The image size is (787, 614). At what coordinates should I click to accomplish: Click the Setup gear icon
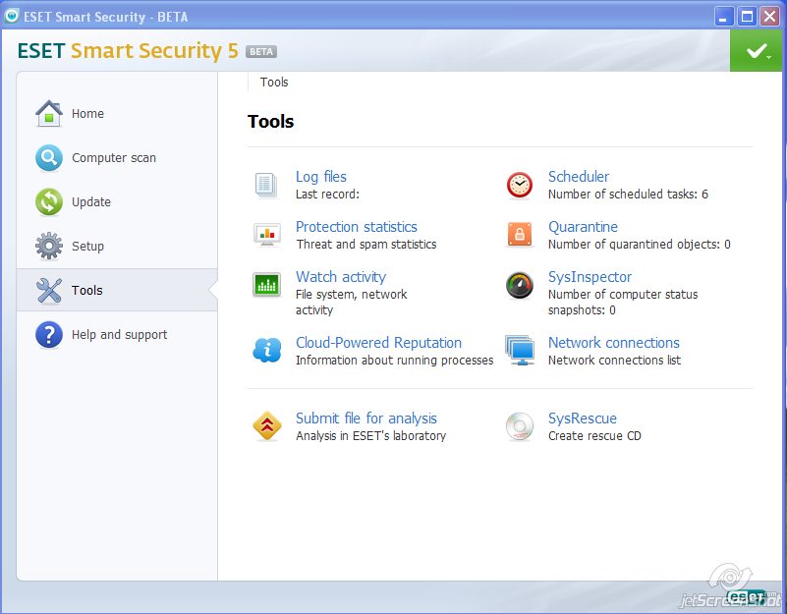(49, 246)
